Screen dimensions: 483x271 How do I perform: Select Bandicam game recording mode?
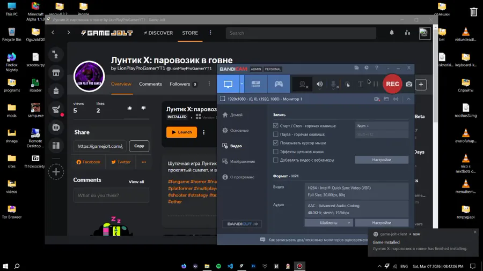pos(279,84)
